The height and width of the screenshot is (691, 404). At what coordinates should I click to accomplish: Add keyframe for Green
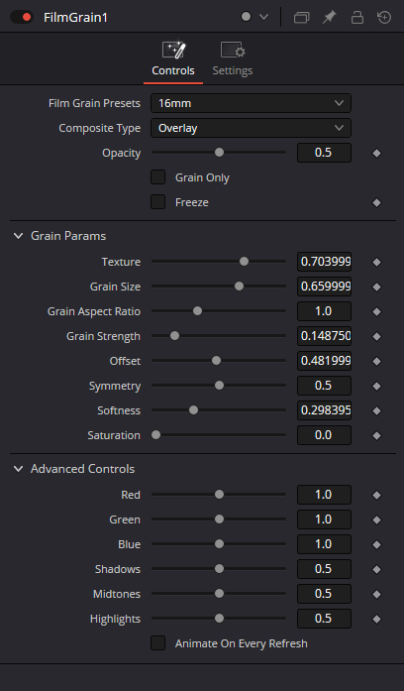376,520
